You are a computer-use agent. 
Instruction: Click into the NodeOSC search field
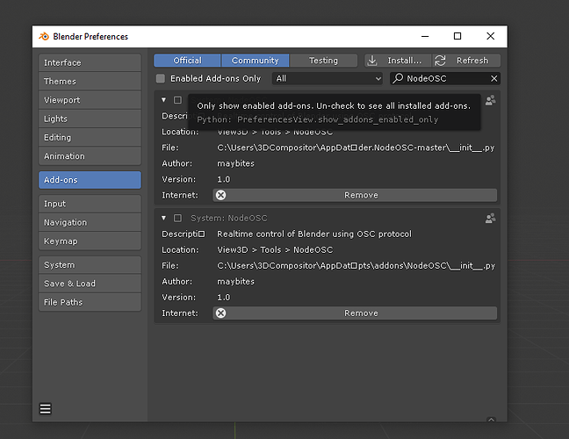[445, 78]
